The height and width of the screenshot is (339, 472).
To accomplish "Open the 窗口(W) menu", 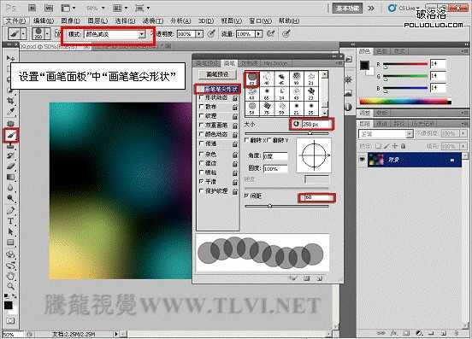I will tap(261, 20).
